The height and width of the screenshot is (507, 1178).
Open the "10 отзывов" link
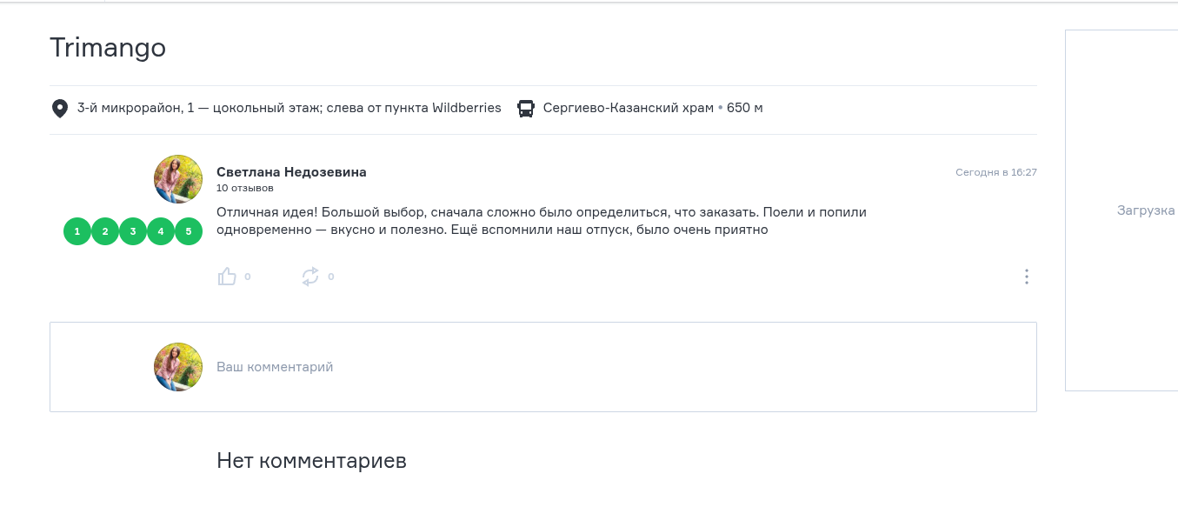tap(245, 188)
